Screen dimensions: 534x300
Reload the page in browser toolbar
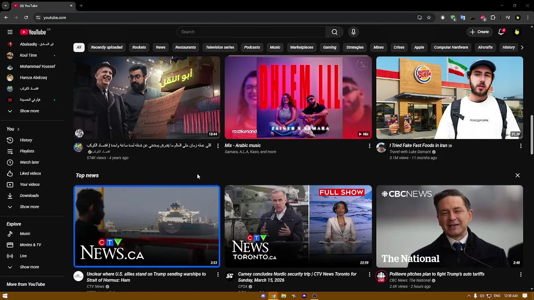coord(26,17)
